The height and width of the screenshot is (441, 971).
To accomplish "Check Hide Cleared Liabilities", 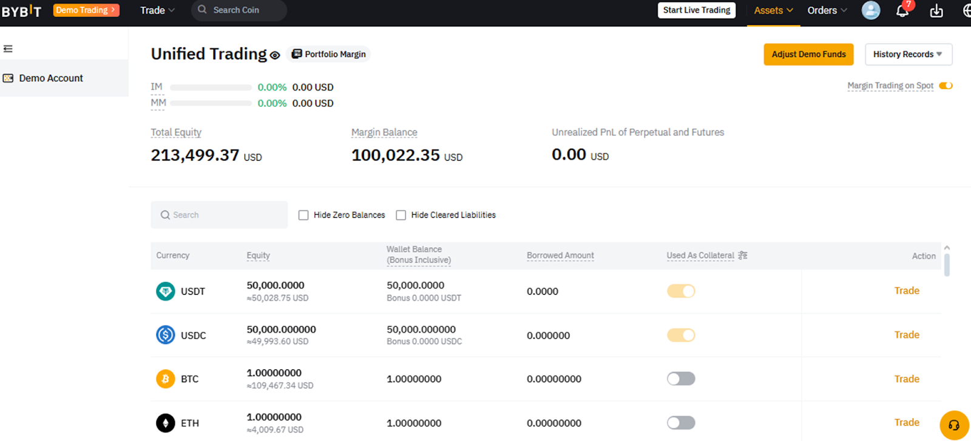I will tap(401, 215).
